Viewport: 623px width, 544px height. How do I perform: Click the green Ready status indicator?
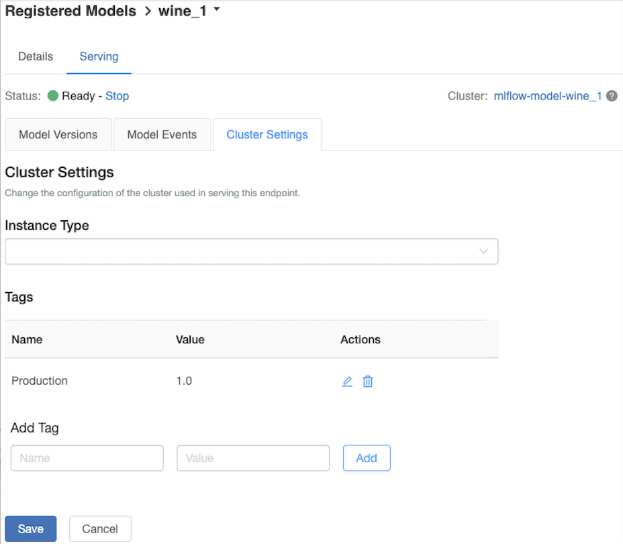click(x=53, y=96)
